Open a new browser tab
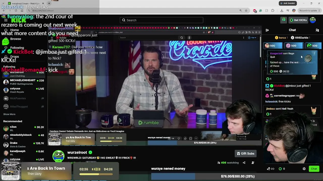 click(x=49, y=3)
